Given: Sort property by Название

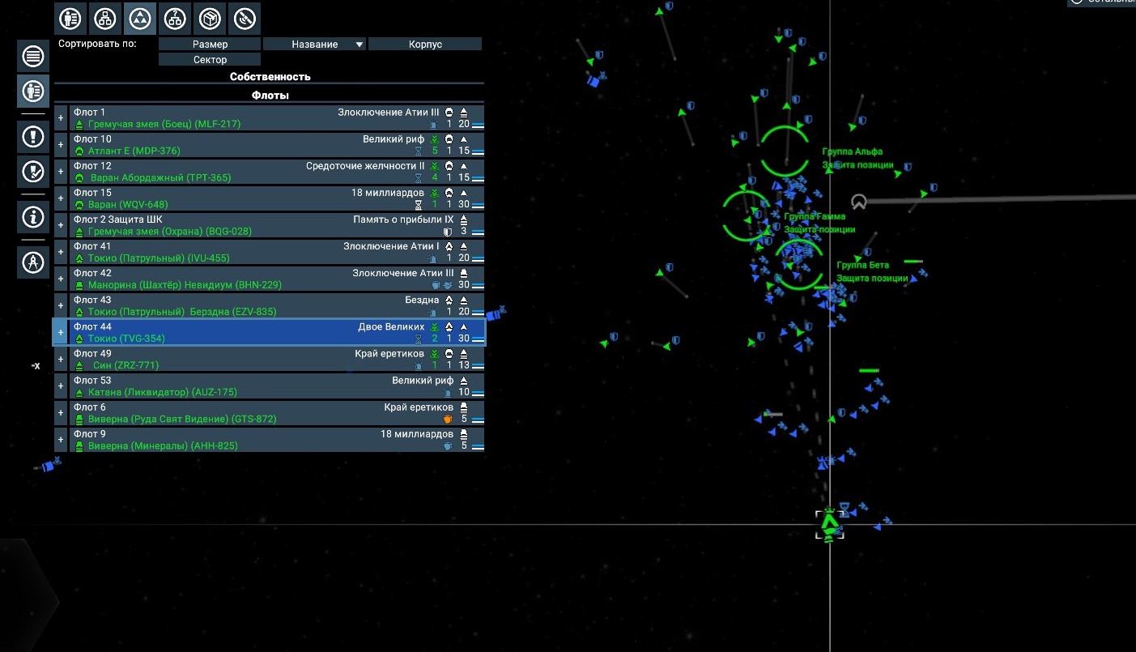Looking at the screenshot, I should click(314, 45).
